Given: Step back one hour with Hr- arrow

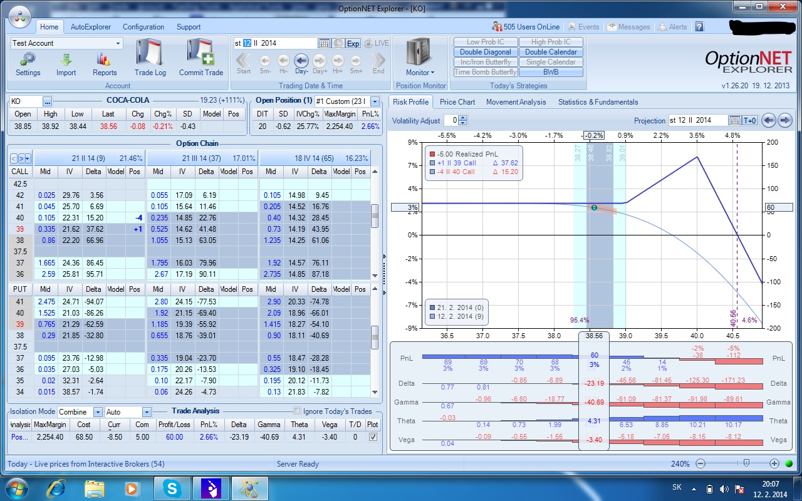Looking at the screenshot, I should click(283, 60).
